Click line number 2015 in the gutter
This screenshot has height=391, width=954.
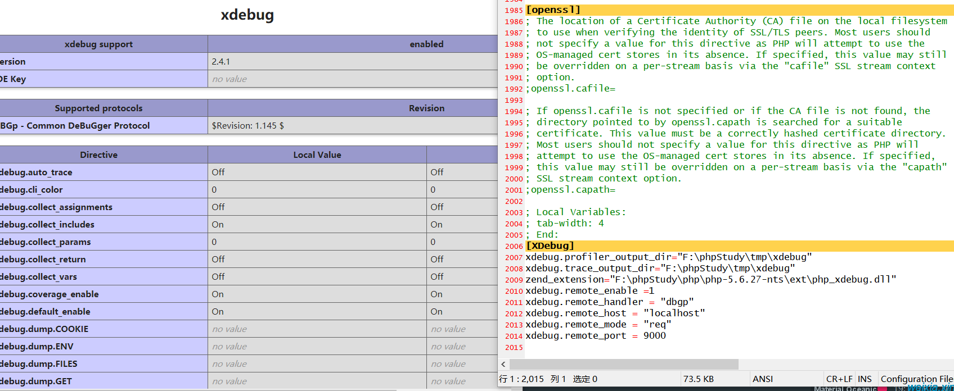pos(514,347)
